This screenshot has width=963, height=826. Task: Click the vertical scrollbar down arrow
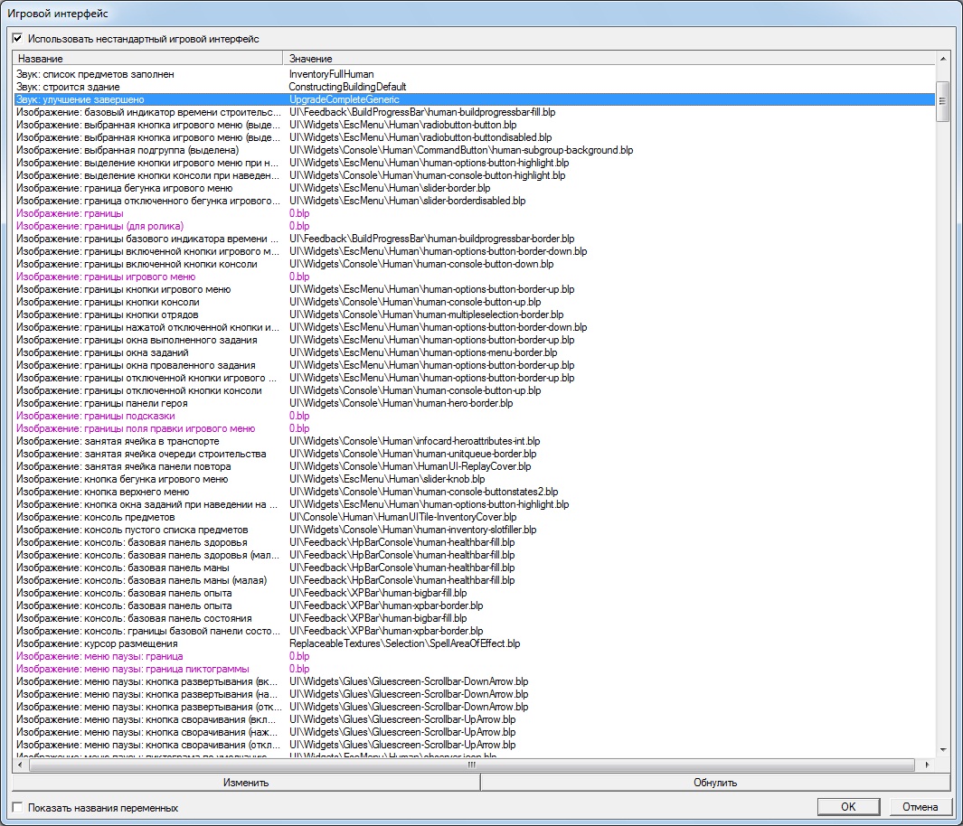943,750
